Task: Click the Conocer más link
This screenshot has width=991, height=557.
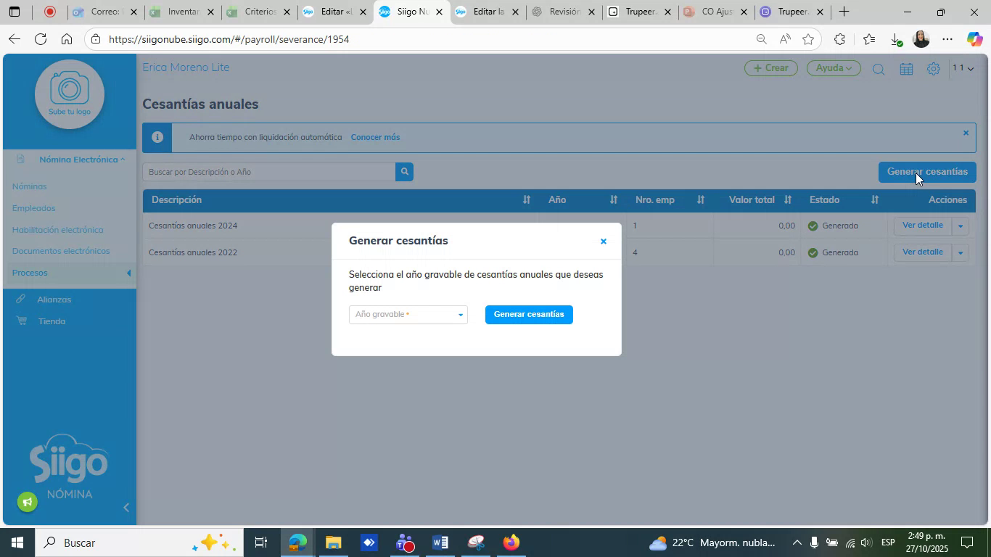Action: click(375, 137)
